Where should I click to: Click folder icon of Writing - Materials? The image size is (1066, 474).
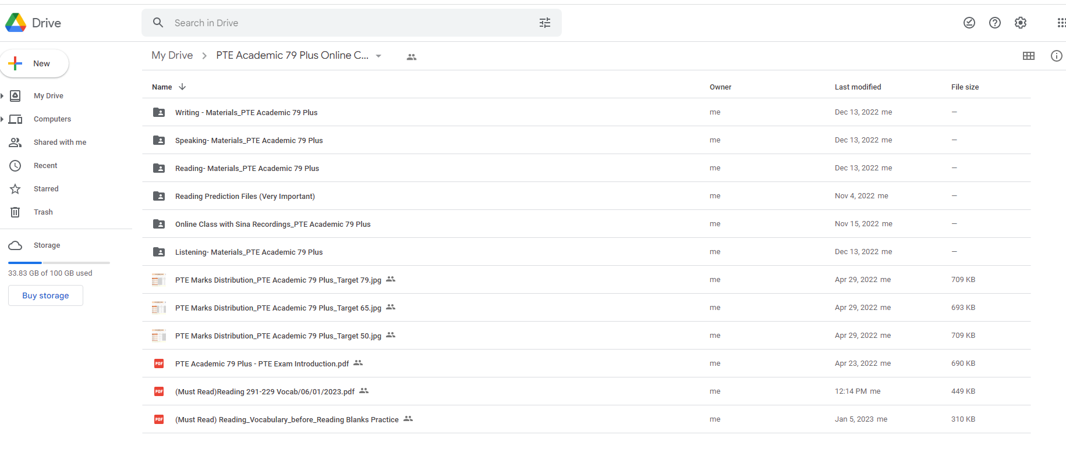click(159, 112)
